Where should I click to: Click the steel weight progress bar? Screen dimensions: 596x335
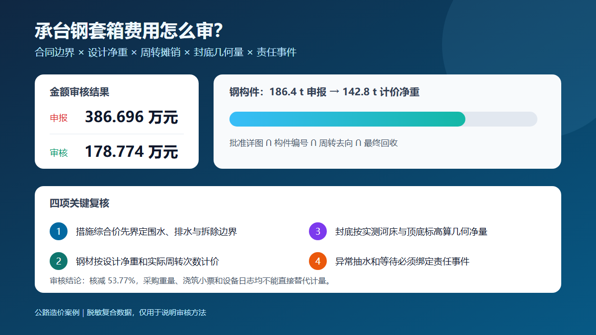[x=383, y=119]
